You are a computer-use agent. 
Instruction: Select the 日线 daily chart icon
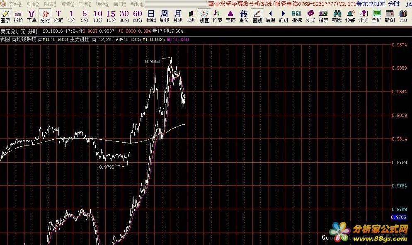click(x=151, y=16)
